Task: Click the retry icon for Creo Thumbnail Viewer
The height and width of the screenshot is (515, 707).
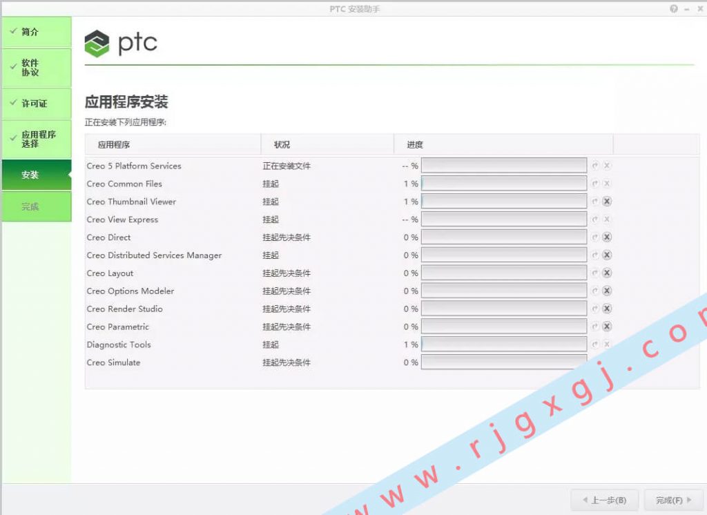Action: tap(595, 202)
